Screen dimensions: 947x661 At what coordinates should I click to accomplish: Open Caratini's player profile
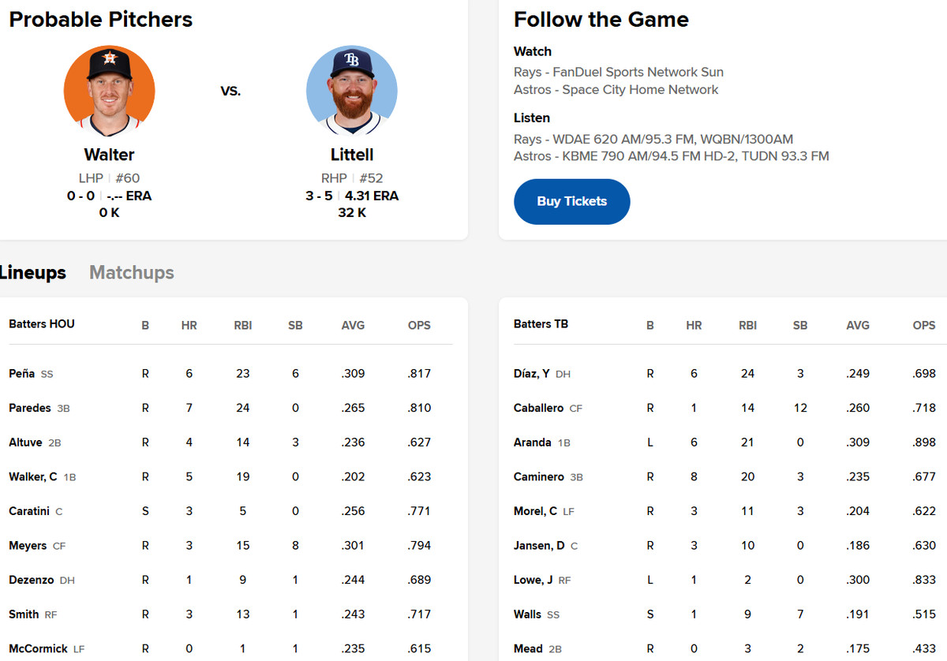pos(29,511)
